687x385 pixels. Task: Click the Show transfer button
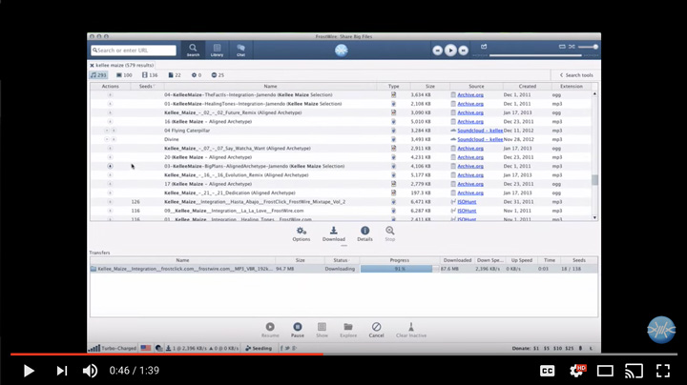tap(323, 330)
